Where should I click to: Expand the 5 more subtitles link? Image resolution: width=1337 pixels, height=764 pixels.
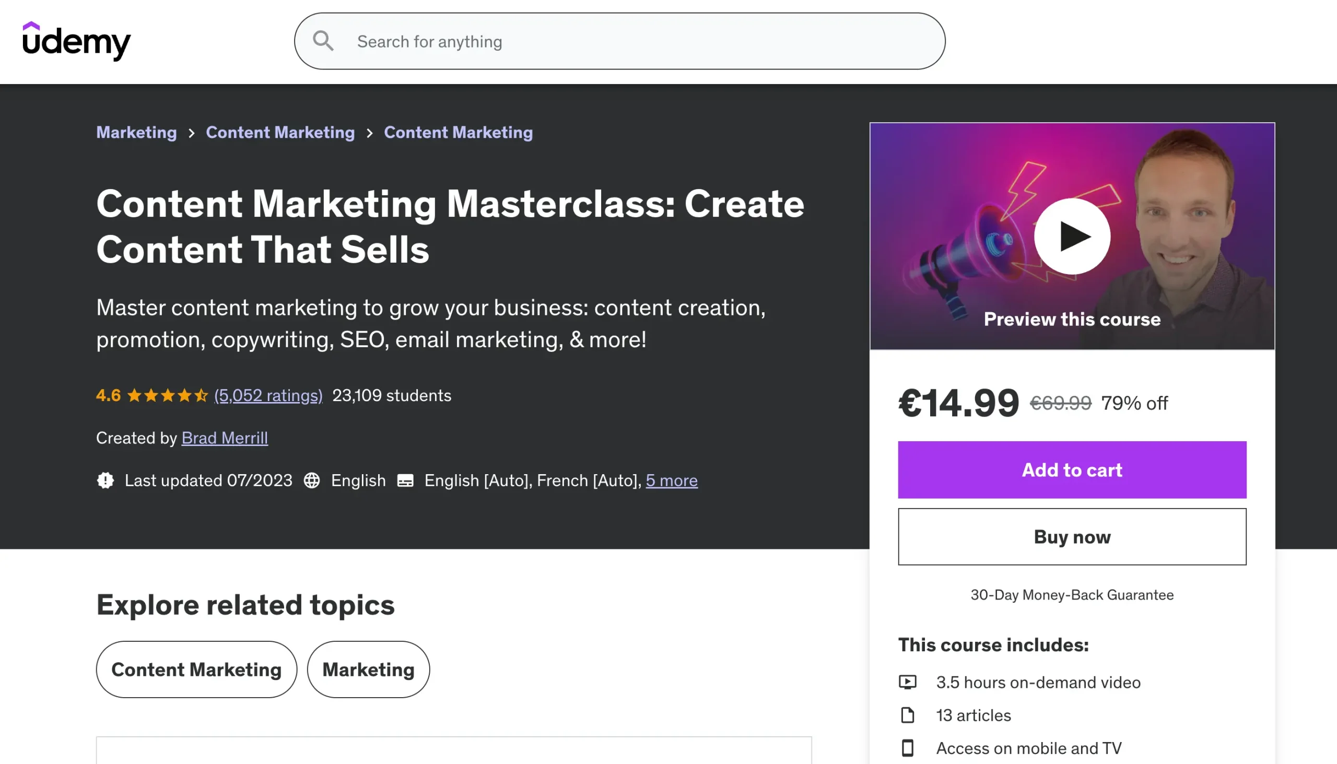point(671,480)
